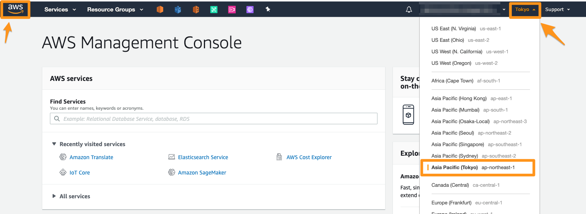Open the blurred account name dropdown
586x214 pixels.
click(x=463, y=10)
